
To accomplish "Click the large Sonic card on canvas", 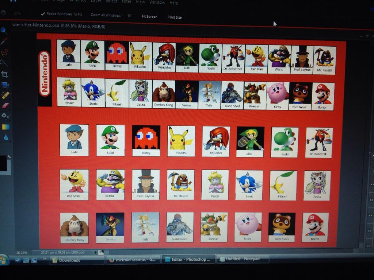I will [x=249, y=185].
